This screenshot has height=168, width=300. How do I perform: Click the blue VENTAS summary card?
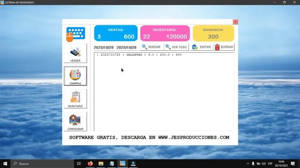click(116, 33)
